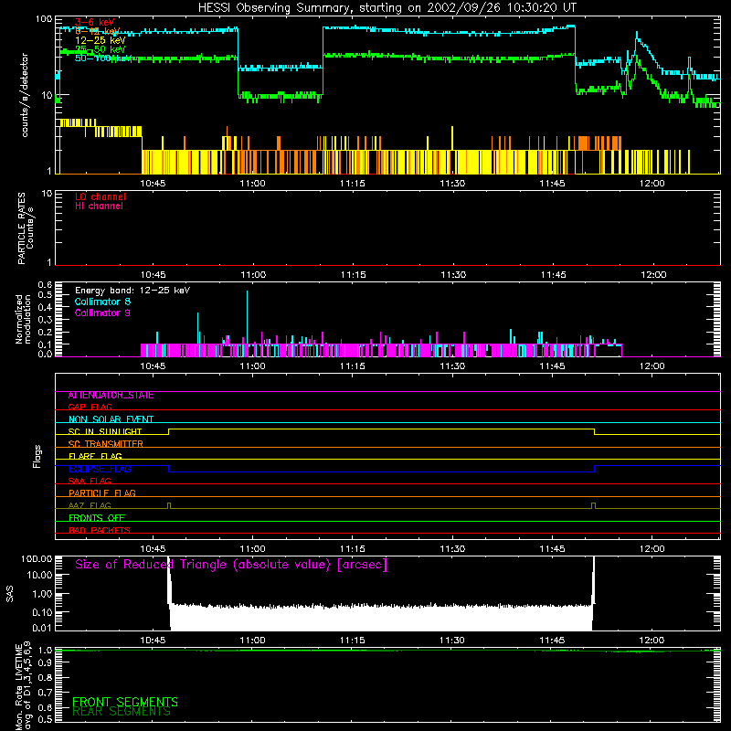Viewport: 731px width, 731px height.
Task: Click the FRONT SEGMENTS legend label
Action: (125, 702)
